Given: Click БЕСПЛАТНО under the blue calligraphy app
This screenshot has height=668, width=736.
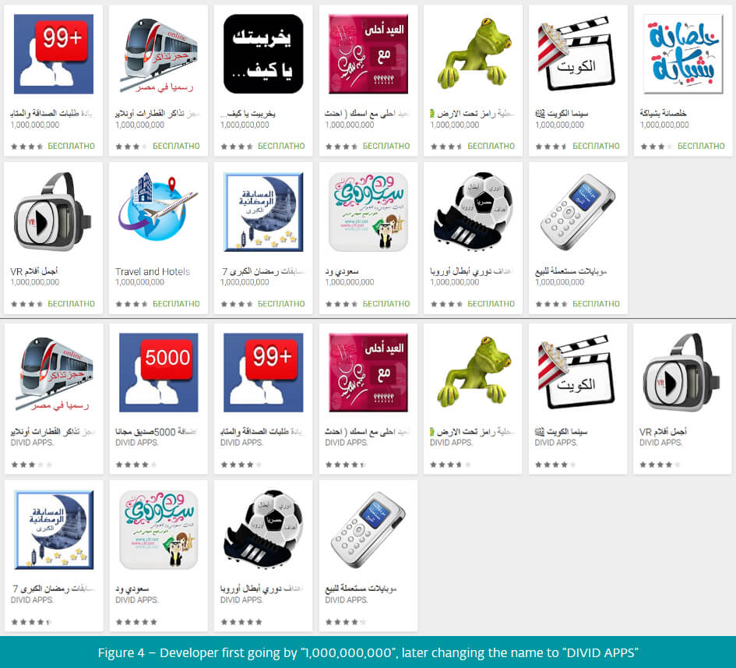Looking at the screenshot, I should click(701, 146).
